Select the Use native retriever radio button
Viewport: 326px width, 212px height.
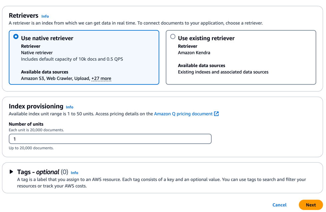coord(16,37)
